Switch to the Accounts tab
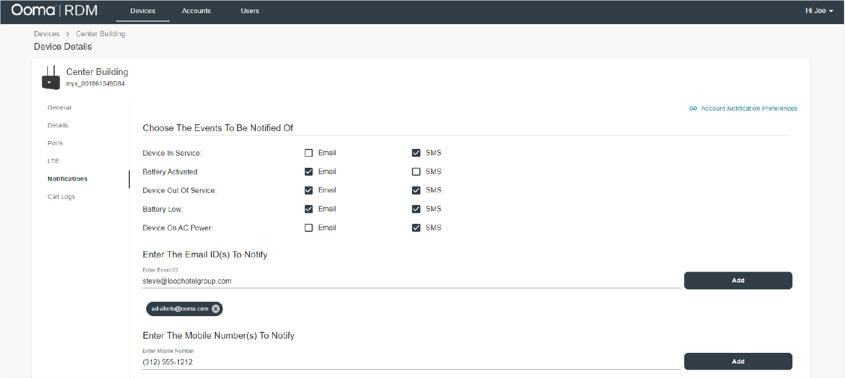The width and height of the screenshot is (845, 378). [x=196, y=11]
